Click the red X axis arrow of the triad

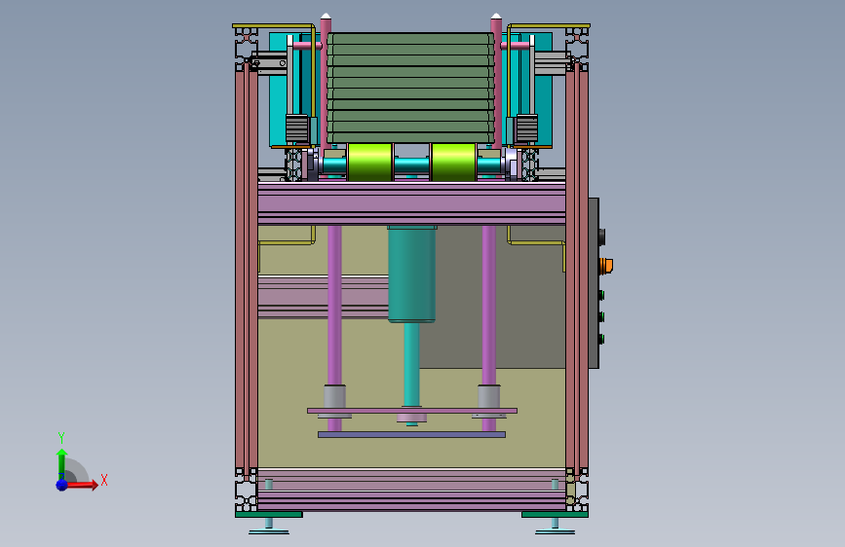pos(82,485)
